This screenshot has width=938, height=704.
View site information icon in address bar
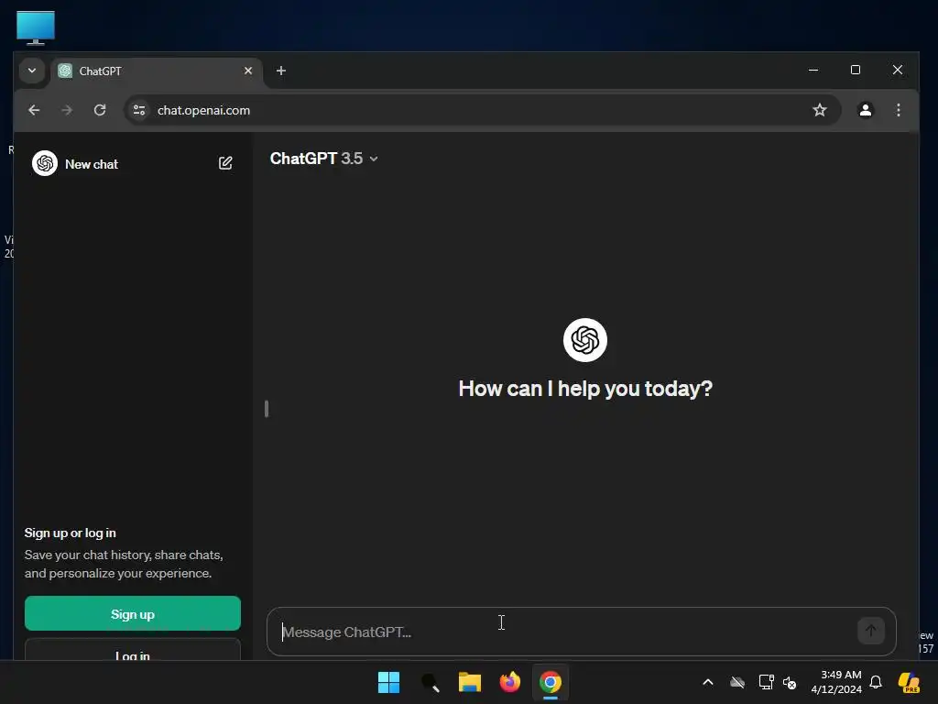[139, 110]
